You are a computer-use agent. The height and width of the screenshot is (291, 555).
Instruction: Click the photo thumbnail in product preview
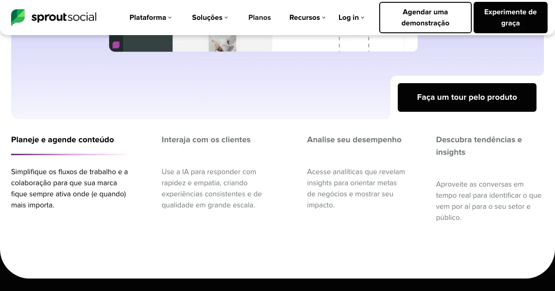[222, 43]
